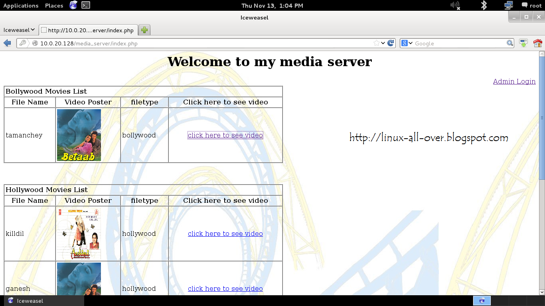Click the search magnifier icon
The image size is (545, 306).
(510, 43)
